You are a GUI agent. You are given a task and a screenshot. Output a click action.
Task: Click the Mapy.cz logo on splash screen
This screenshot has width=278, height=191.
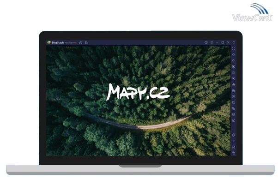coord(138,92)
